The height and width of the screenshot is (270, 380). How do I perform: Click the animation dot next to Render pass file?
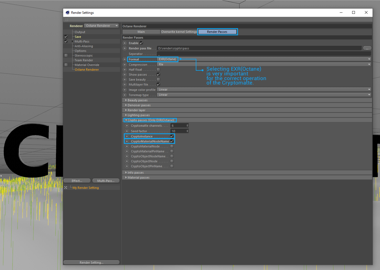click(125, 48)
